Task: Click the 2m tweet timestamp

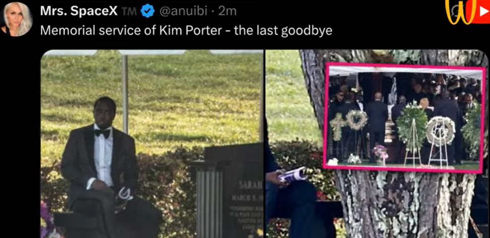Action: click(x=227, y=12)
